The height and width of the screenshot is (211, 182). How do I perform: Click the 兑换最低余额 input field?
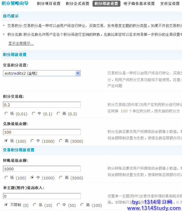coord(42,132)
